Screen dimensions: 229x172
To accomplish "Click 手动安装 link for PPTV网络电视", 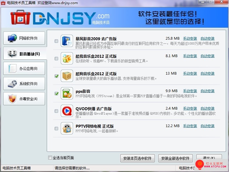I will coord(190,126).
